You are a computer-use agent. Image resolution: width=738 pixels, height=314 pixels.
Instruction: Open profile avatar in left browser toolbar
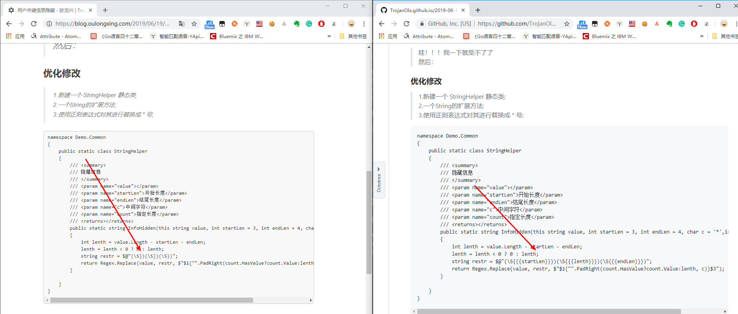(x=351, y=24)
